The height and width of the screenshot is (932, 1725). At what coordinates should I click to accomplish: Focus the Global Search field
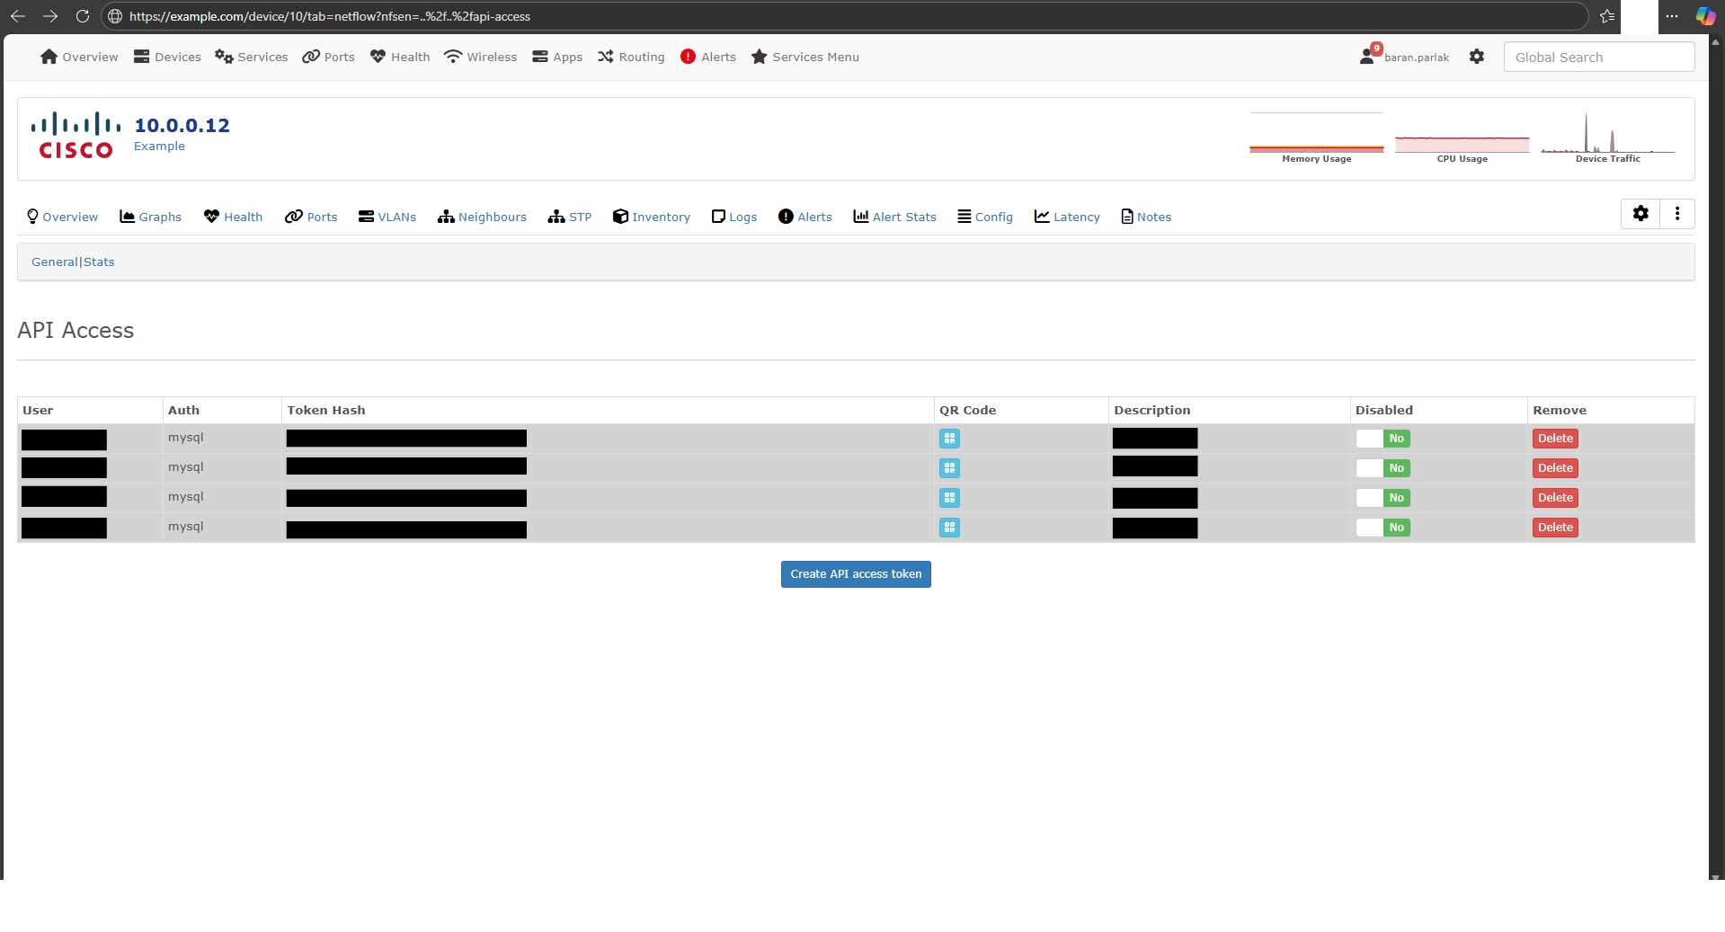pos(1599,57)
